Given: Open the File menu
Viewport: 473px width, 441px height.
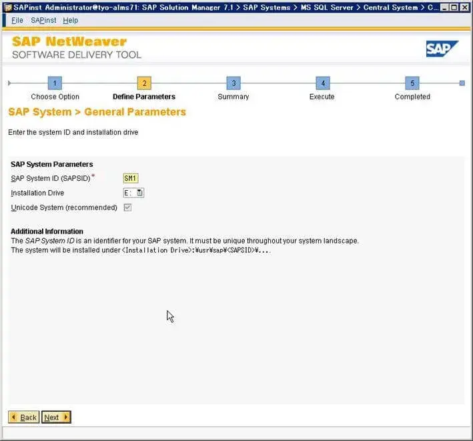Looking at the screenshot, I should point(17,20).
